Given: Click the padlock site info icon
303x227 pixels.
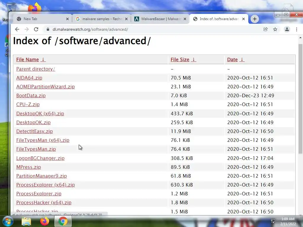Looking at the screenshot, I should pyautogui.click(x=48, y=29).
